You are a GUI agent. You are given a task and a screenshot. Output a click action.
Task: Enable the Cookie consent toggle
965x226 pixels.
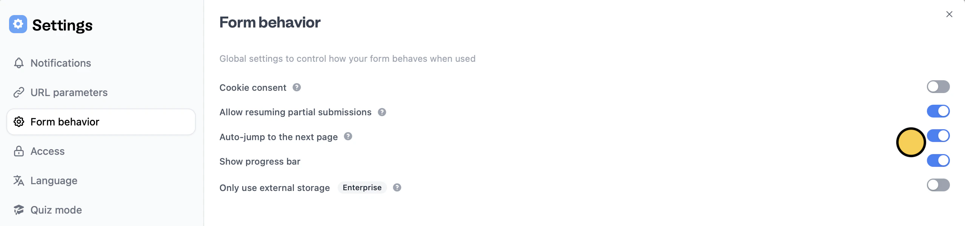click(938, 87)
